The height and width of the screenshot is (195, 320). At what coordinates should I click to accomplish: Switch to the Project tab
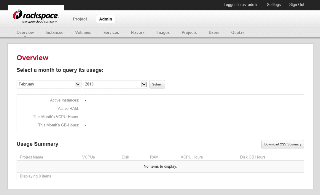pyautogui.click(x=80, y=19)
